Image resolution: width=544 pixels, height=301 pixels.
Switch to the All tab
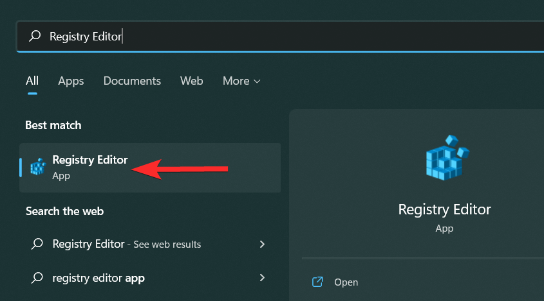(32, 81)
